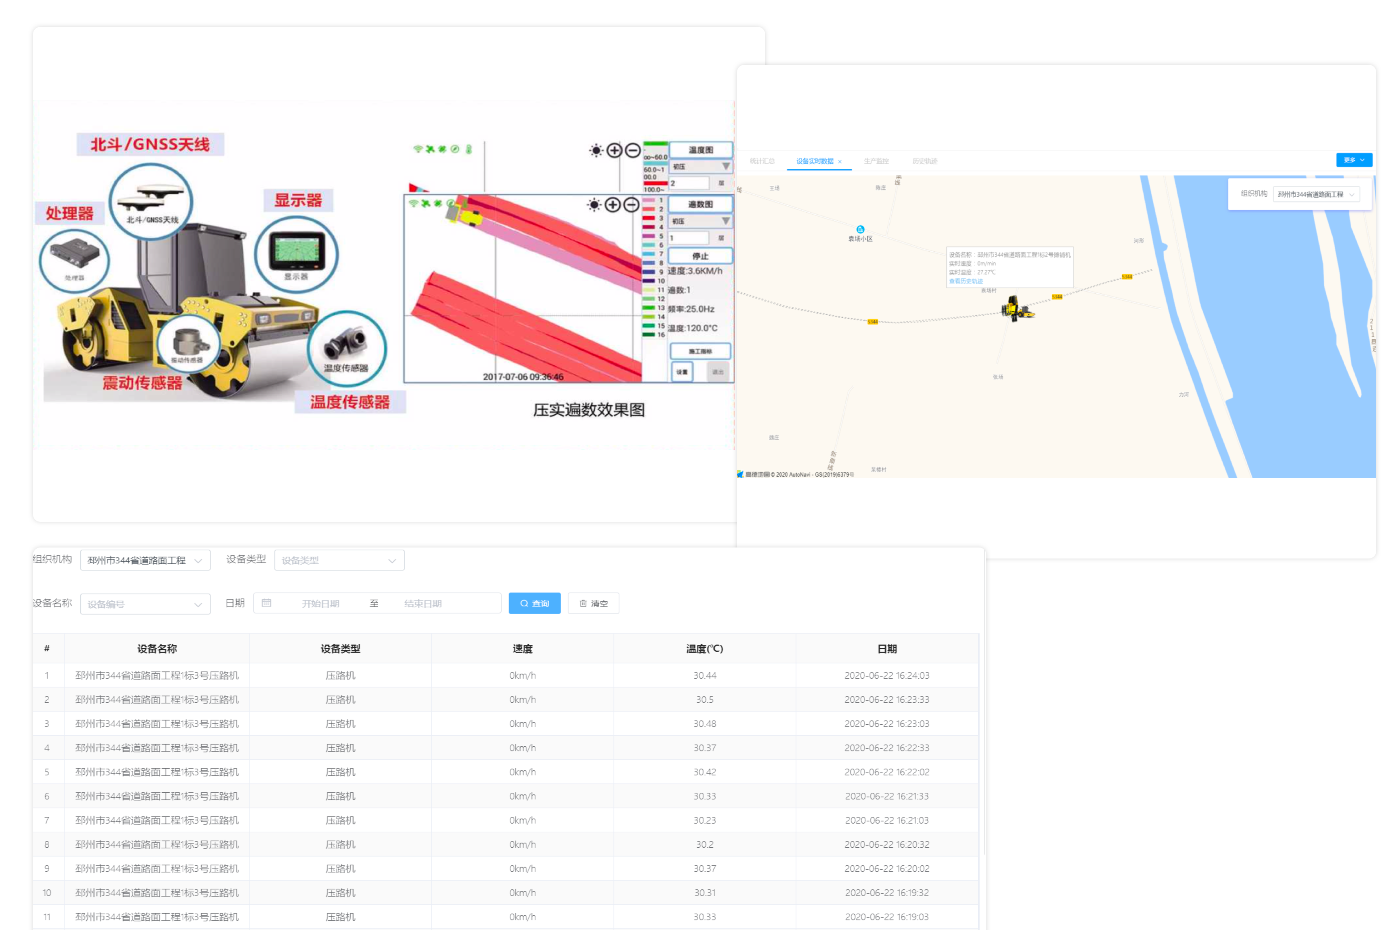This screenshot has height=930, width=1397.
Task: Open 组织机构 dropdown above the table
Action: 145,560
